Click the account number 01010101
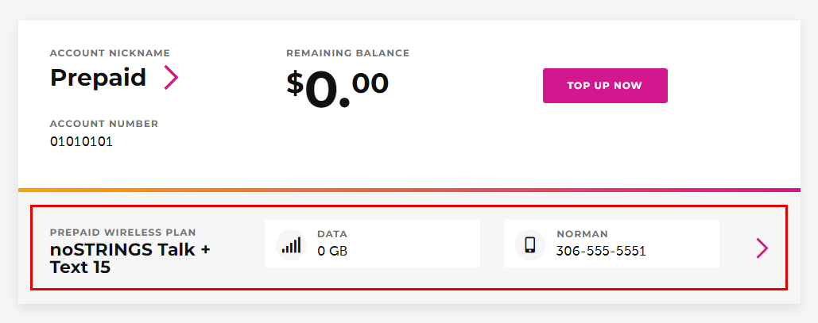 click(81, 142)
